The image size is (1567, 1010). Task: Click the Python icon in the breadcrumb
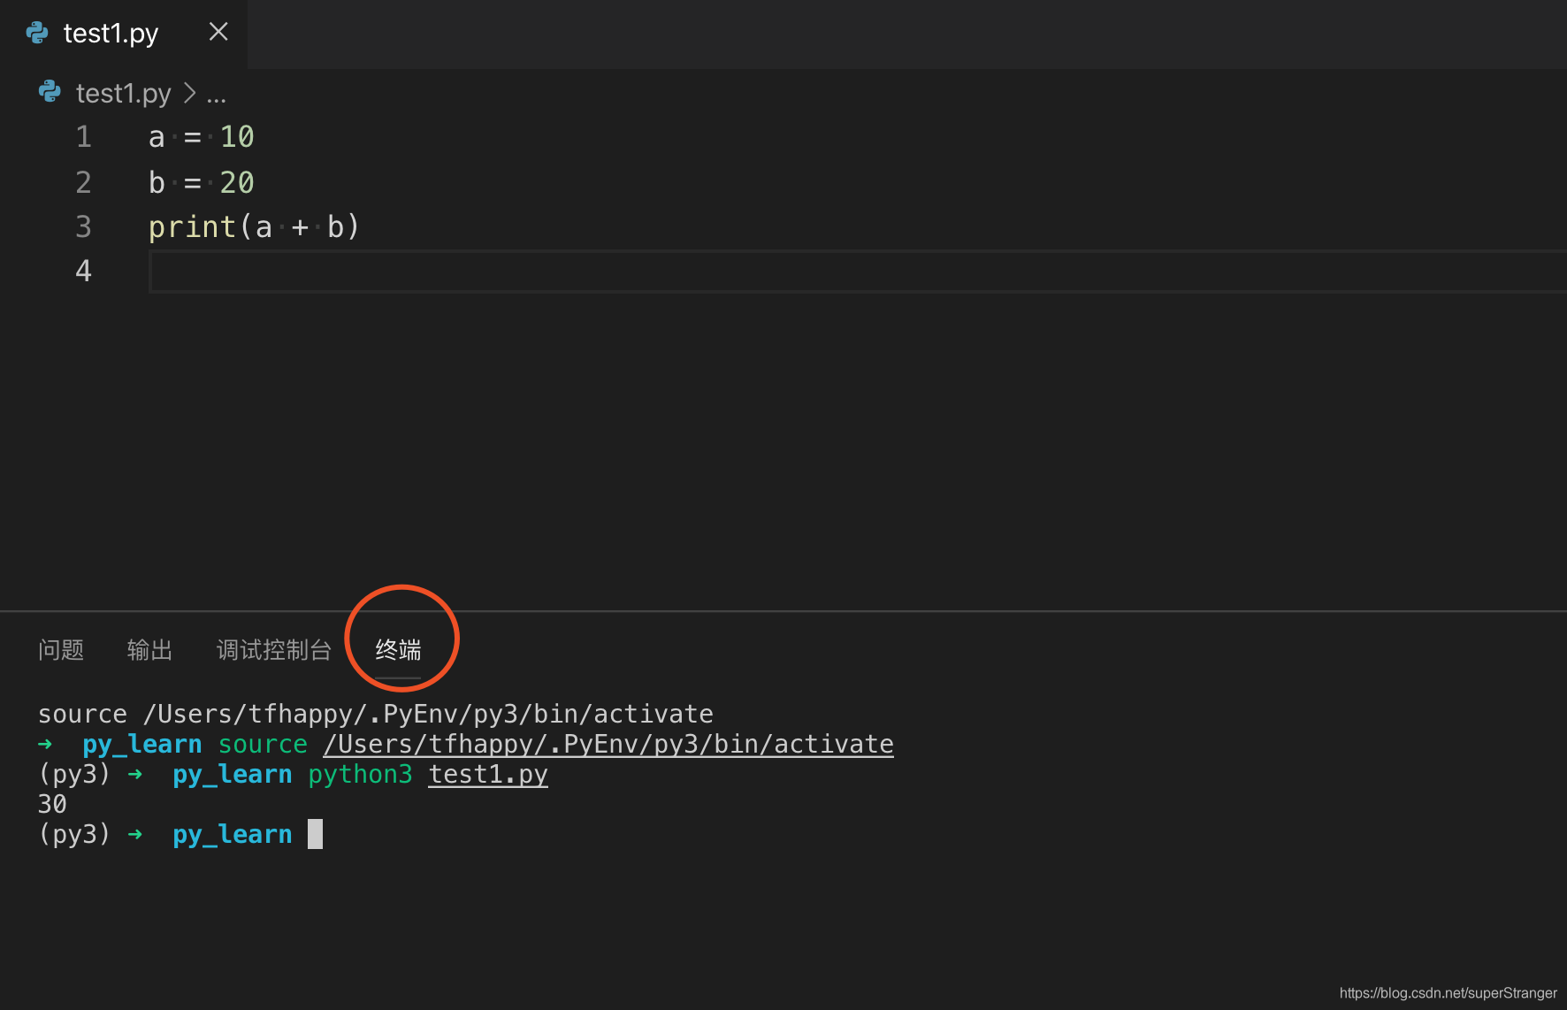50,91
